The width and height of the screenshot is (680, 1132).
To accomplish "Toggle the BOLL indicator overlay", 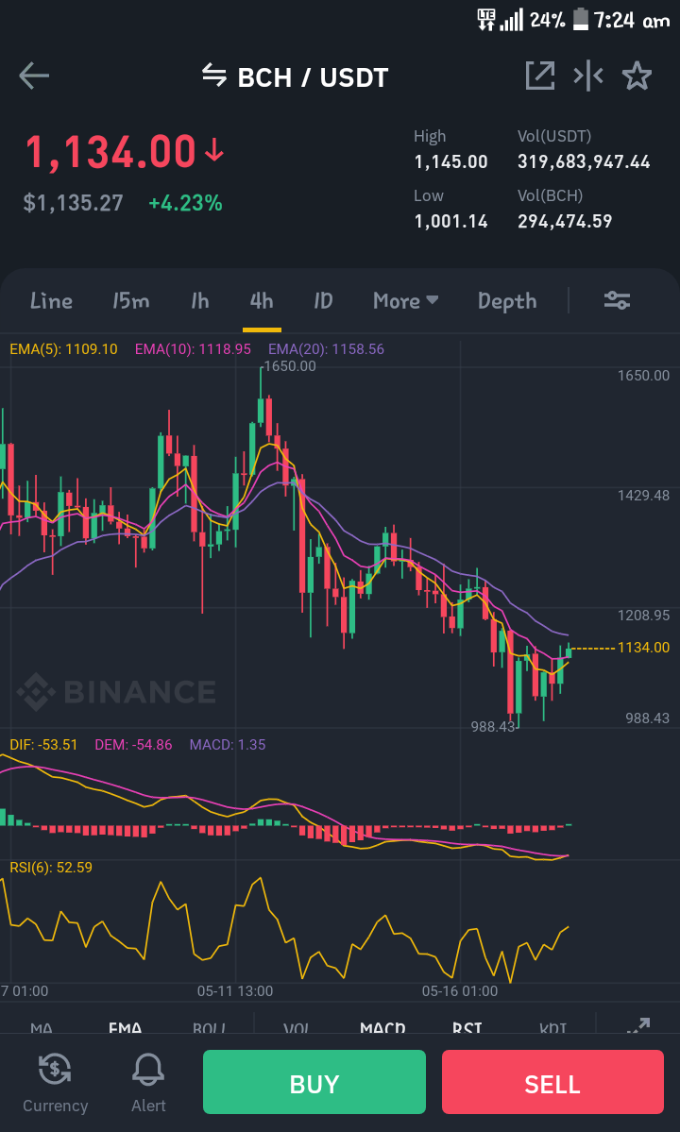I will pyautogui.click(x=210, y=1027).
